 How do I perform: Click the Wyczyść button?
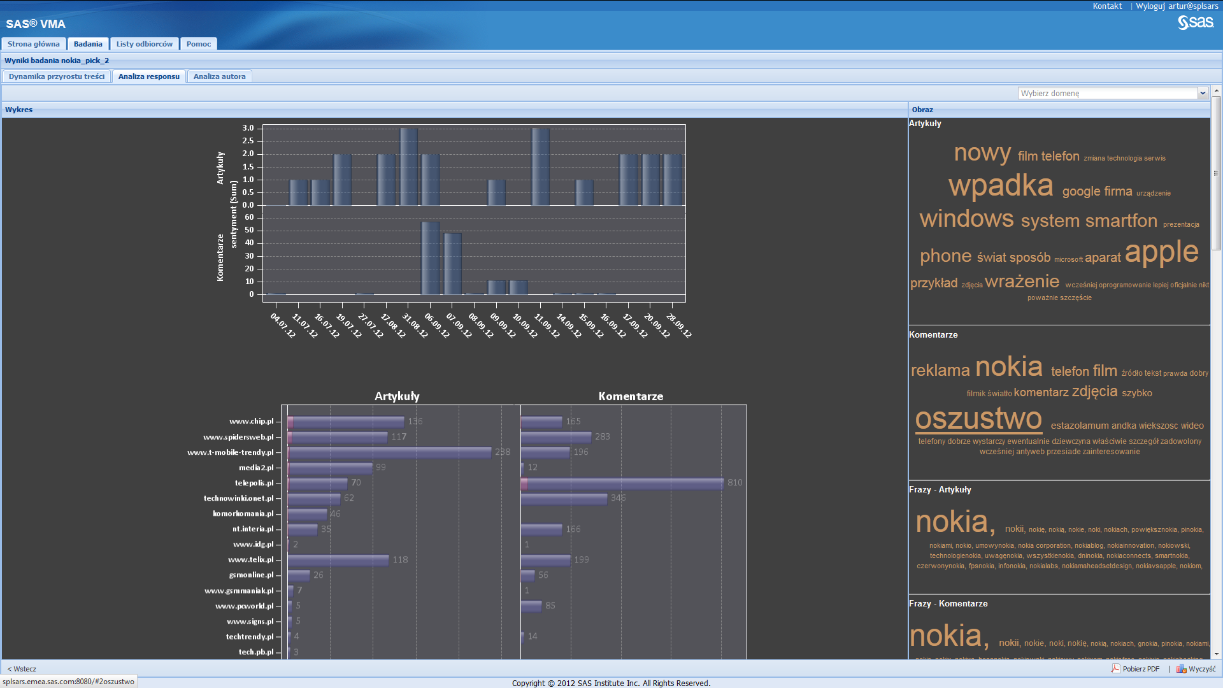(1196, 668)
